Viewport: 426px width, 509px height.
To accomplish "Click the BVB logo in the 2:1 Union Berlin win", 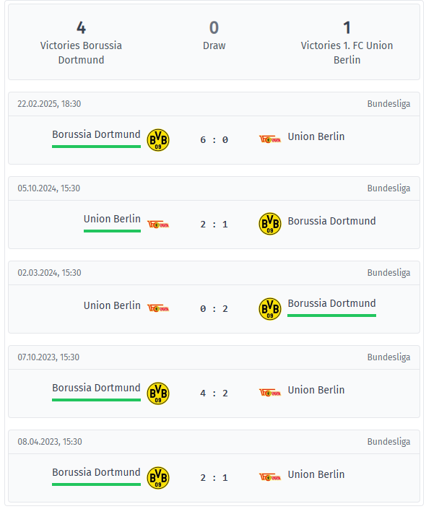I will [270, 224].
